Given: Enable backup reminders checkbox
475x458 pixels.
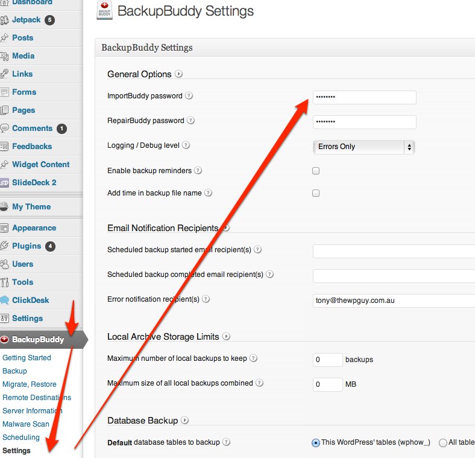Looking at the screenshot, I should coord(316,171).
